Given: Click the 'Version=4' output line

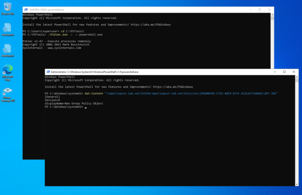Looking at the screenshot, I should point(52,100).
